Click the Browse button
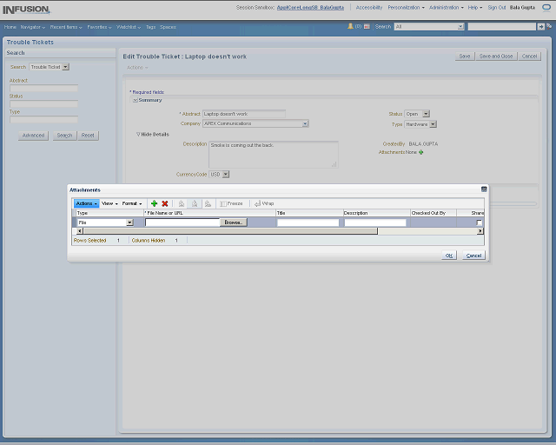The image size is (556, 445). click(234, 222)
